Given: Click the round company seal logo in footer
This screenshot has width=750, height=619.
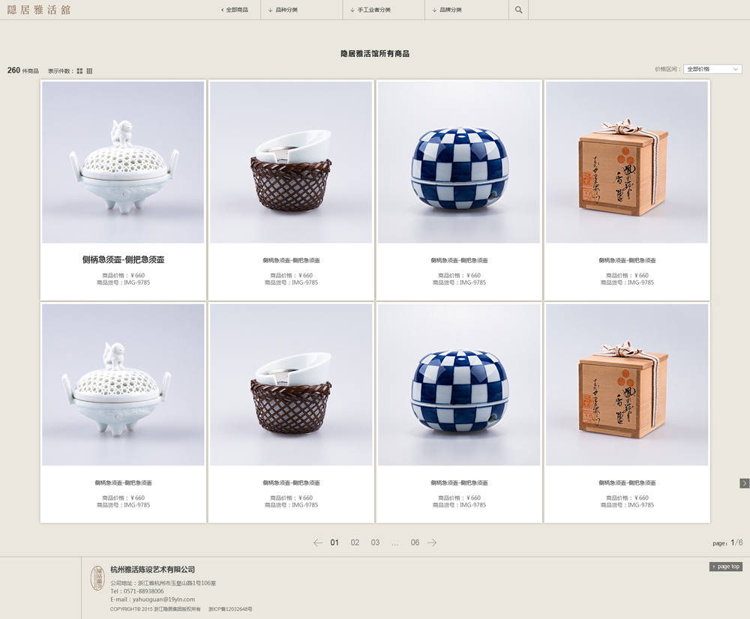Looking at the screenshot, I should click(97, 579).
